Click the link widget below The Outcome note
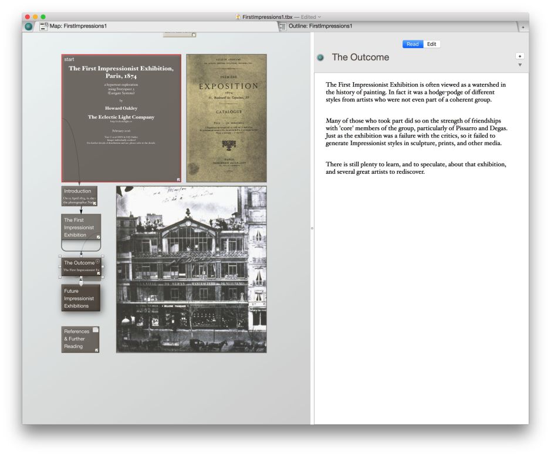The width and height of the screenshot is (551, 456). click(81, 282)
